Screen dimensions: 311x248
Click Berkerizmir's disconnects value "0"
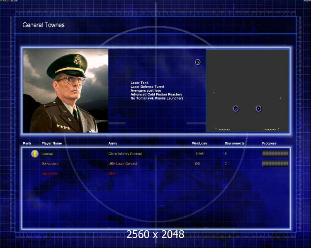226,164
